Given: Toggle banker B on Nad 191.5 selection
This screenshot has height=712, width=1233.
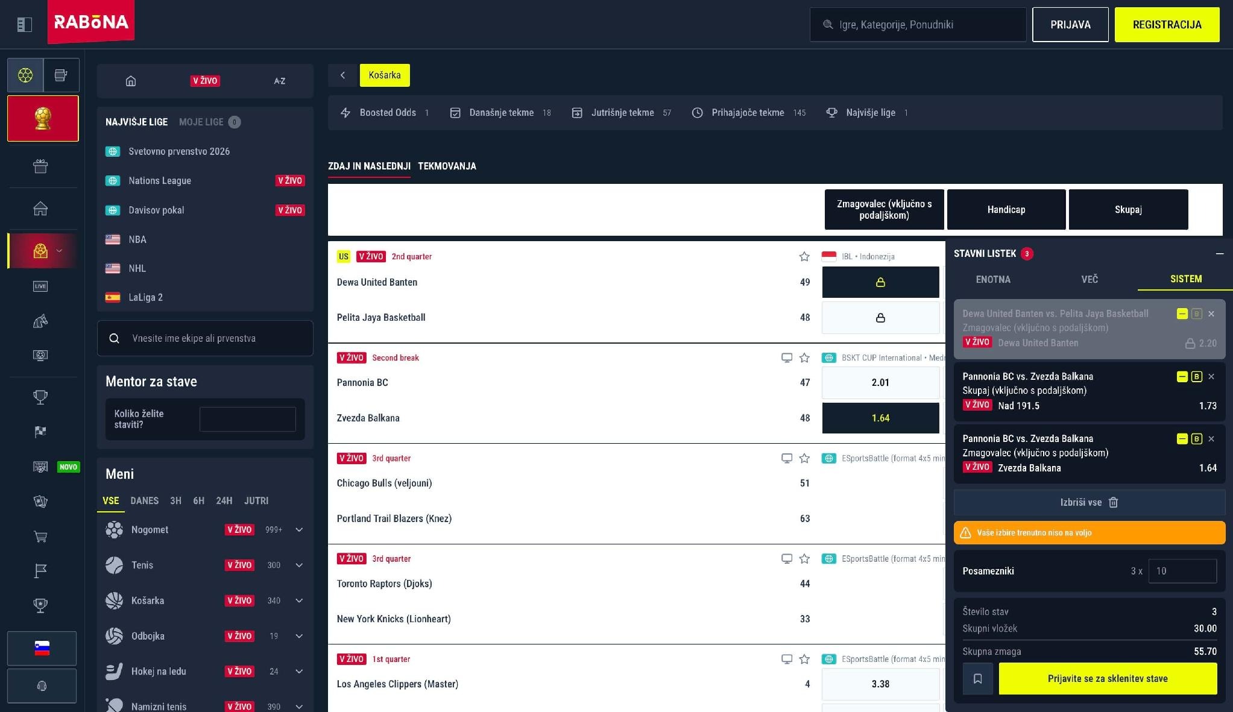Looking at the screenshot, I should point(1197,377).
